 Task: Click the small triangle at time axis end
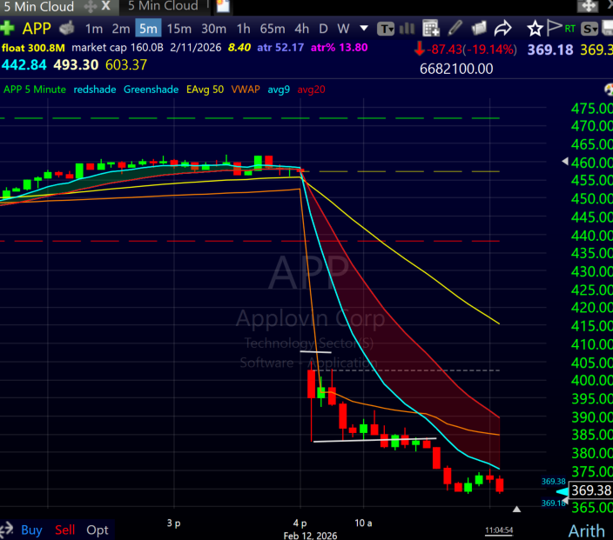coord(517,510)
